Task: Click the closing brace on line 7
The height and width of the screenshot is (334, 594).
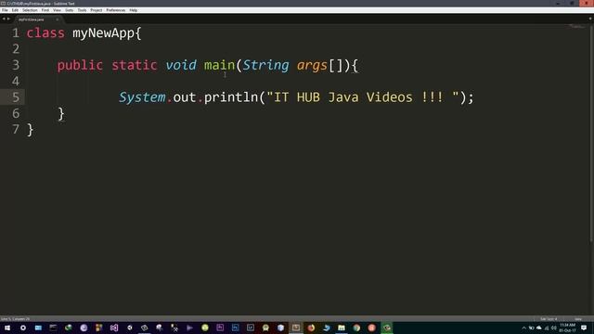Action: pos(31,130)
